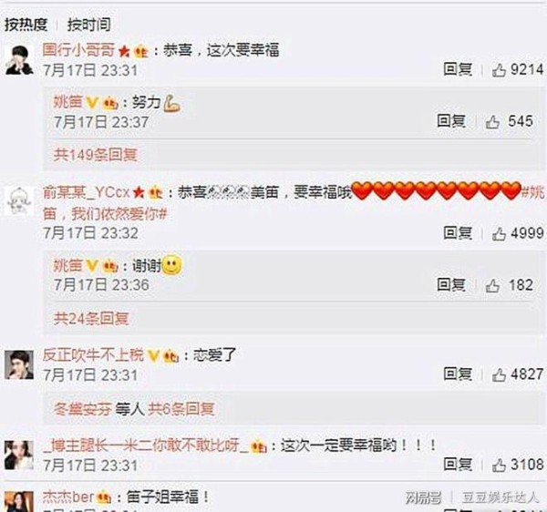This screenshot has height=512, width=547.
Task: Like 姚笛's 谢谢 reply with 182 likes
Action: (492, 286)
